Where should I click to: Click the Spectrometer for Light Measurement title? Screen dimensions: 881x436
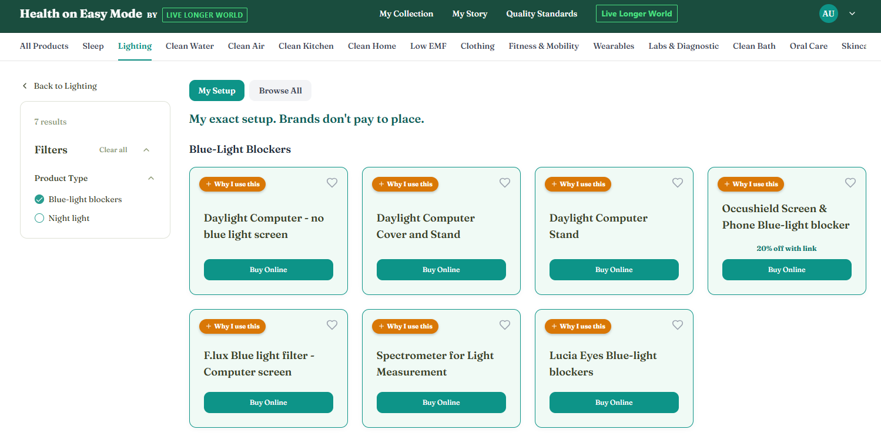coord(435,364)
